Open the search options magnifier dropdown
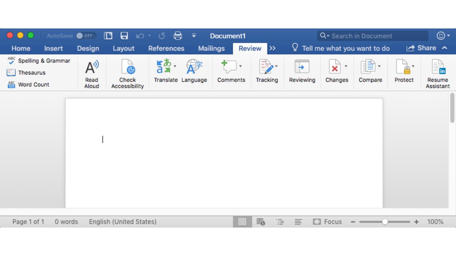 [325, 36]
